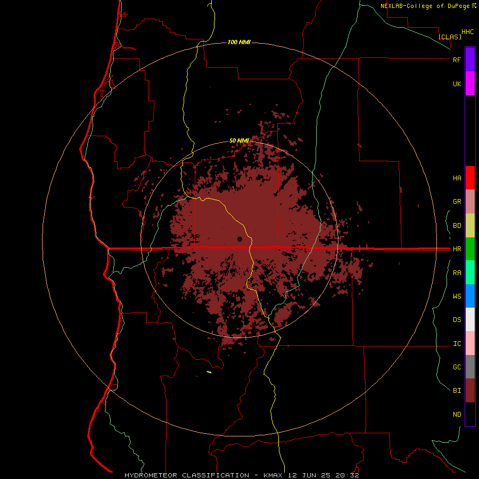Click the HR legend label
Screen dimensions: 479x479
click(457, 249)
